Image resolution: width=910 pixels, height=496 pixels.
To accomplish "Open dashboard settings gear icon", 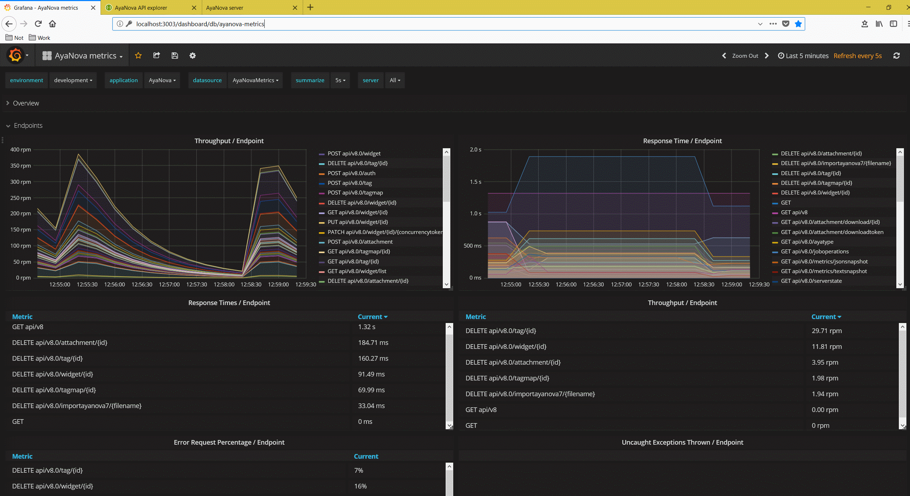I will pos(192,55).
